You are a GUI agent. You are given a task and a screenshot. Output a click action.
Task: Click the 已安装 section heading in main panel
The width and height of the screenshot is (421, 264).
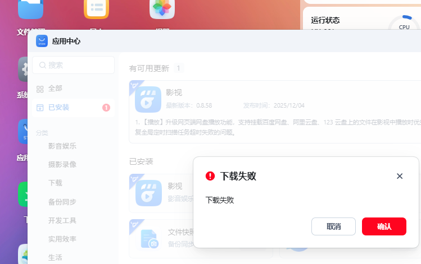tap(141, 162)
